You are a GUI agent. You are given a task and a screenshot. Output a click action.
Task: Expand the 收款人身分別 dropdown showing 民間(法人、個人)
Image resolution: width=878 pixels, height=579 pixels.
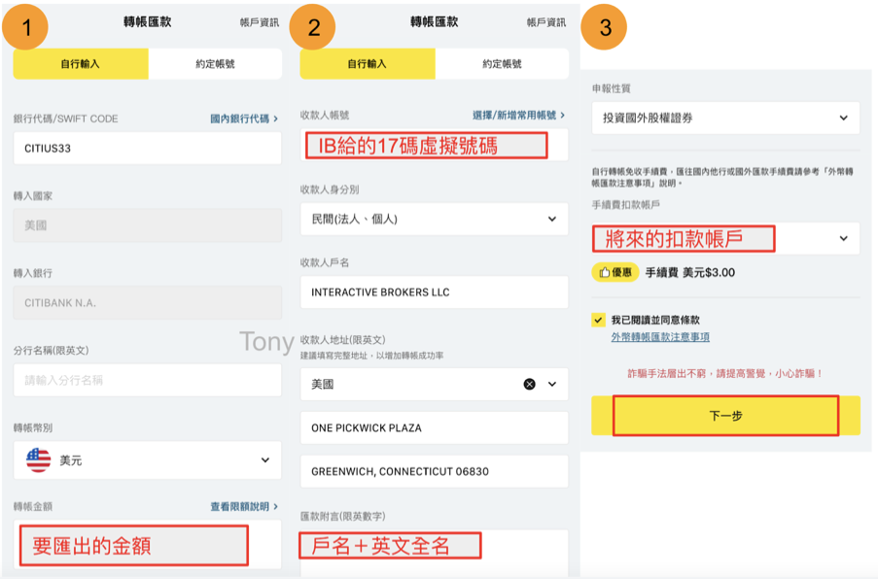coord(434,219)
